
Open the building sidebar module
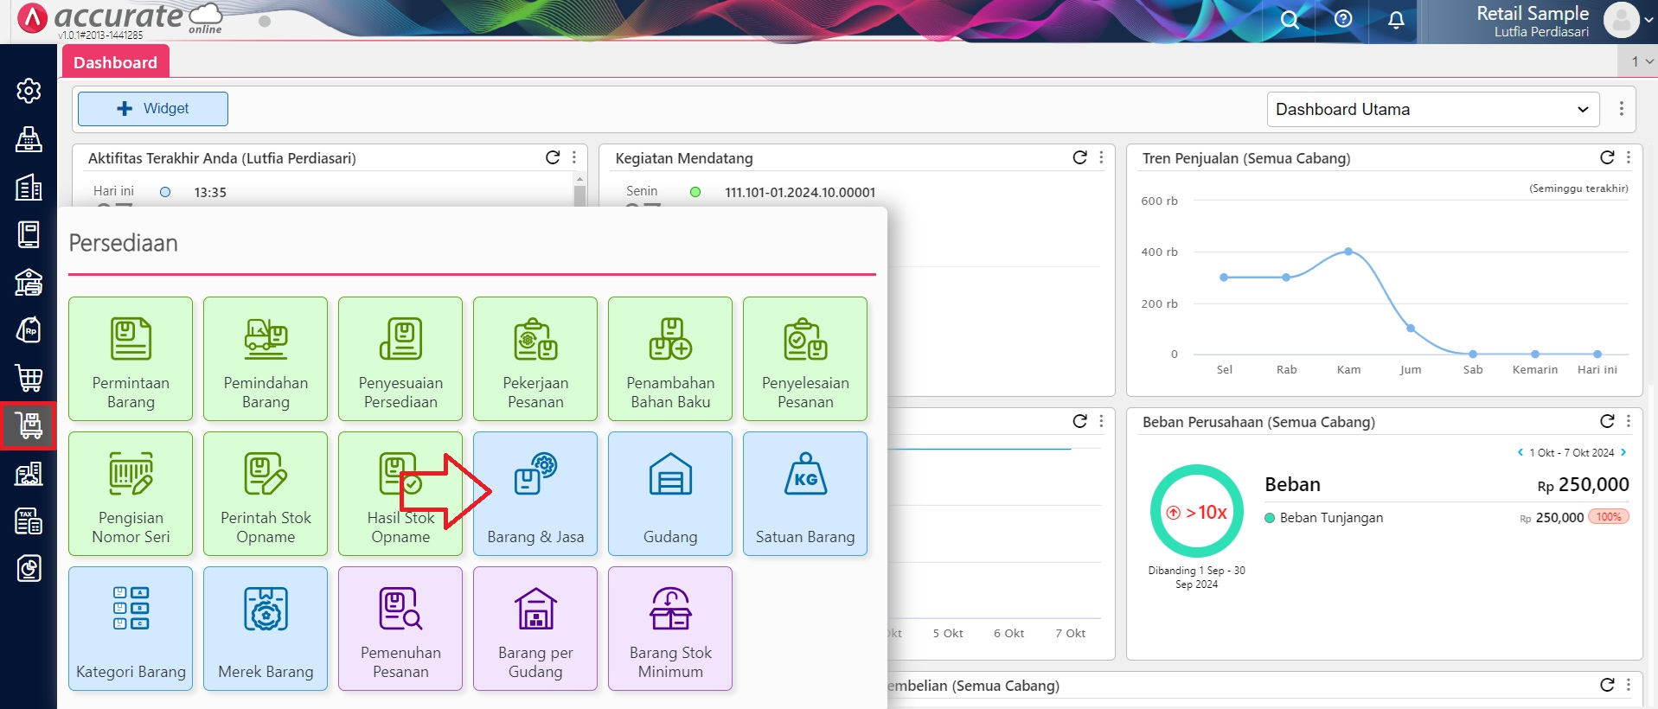pyautogui.click(x=29, y=187)
